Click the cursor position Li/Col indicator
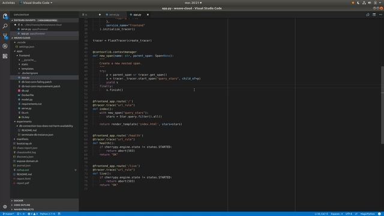Viewport: 384px width, 216px height. (x=321, y=214)
